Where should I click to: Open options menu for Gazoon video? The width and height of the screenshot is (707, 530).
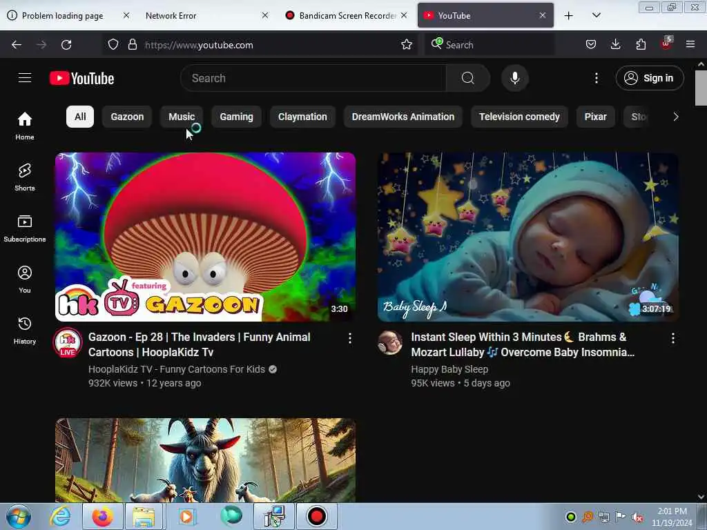point(350,338)
